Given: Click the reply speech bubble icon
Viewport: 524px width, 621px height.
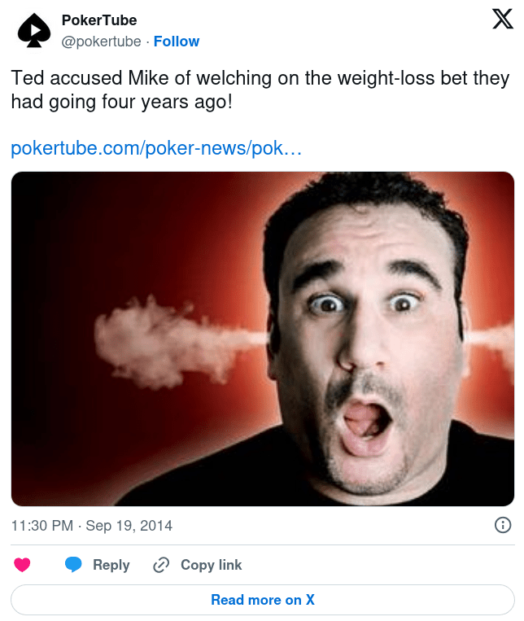Looking at the screenshot, I should (x=73, y=565).
